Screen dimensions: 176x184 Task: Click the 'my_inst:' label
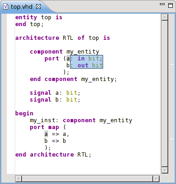click(44, 120)
